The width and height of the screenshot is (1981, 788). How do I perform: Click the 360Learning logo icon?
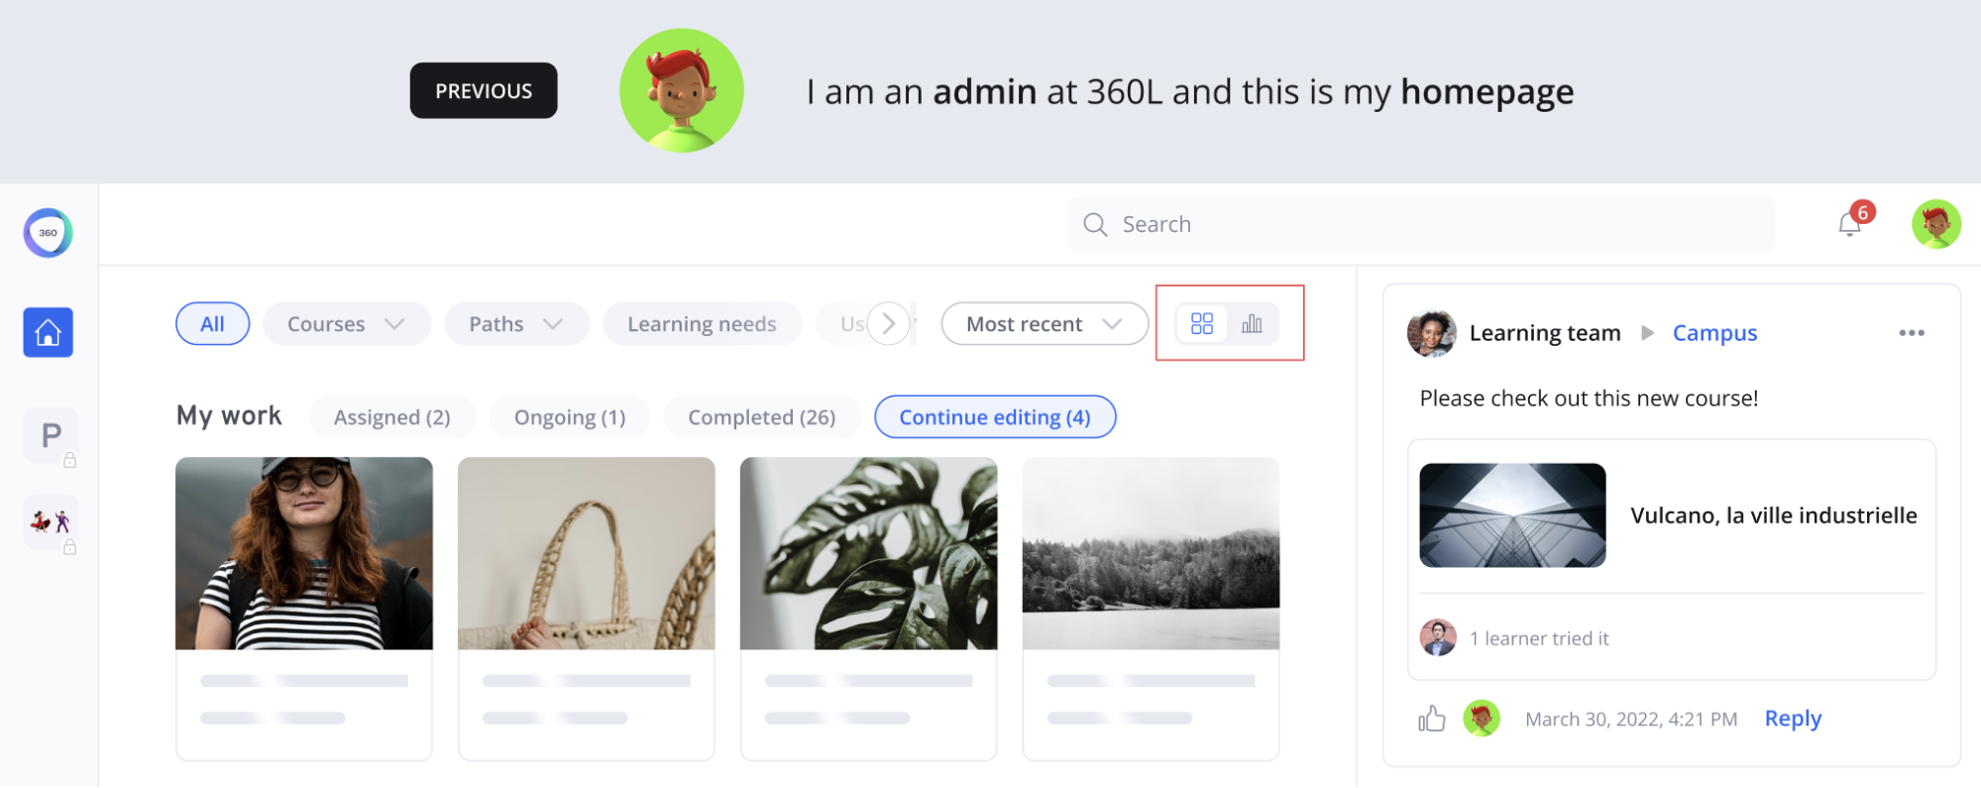(48, 233)
